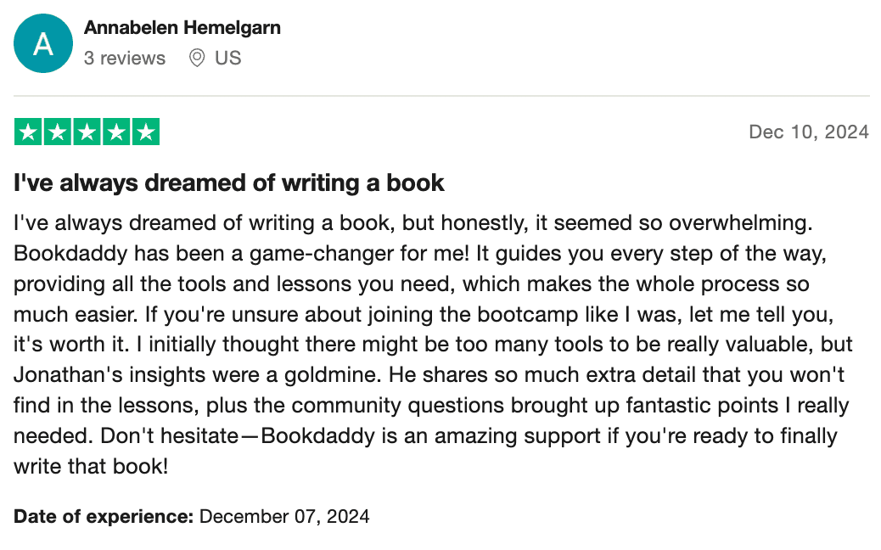Click the horizontal divider under the reviewer info
Image resolution: width=881 pixels, height=550 pixels.
pyautogui.click(x=441, y=96)
